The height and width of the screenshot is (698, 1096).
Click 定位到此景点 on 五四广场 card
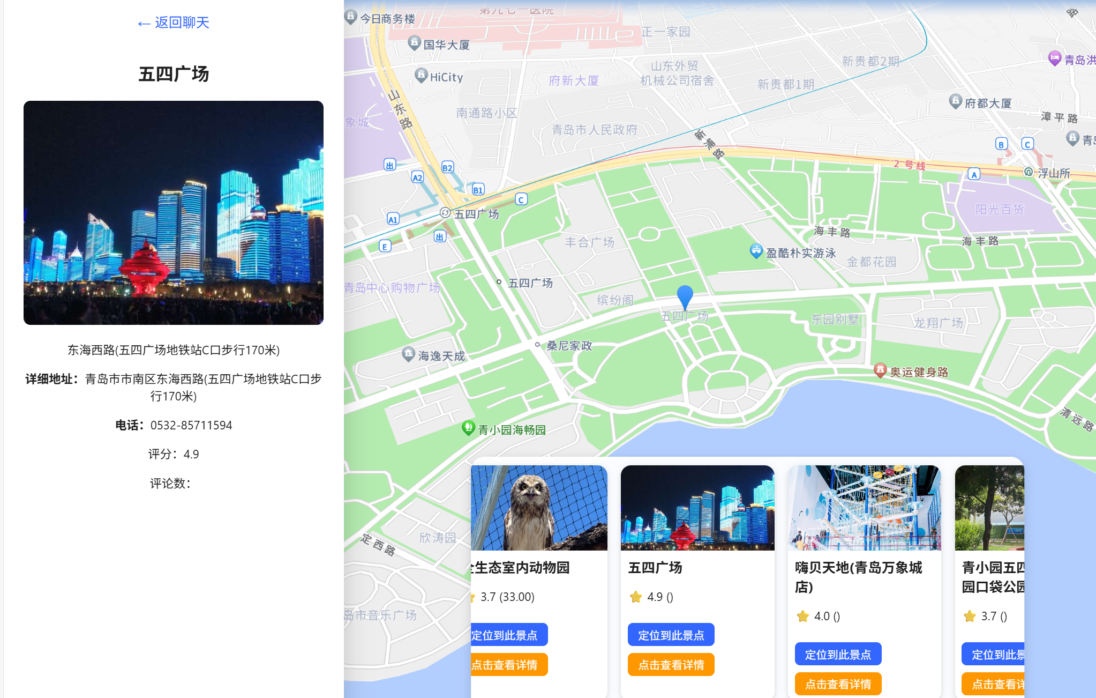click(x=671, y=635)
